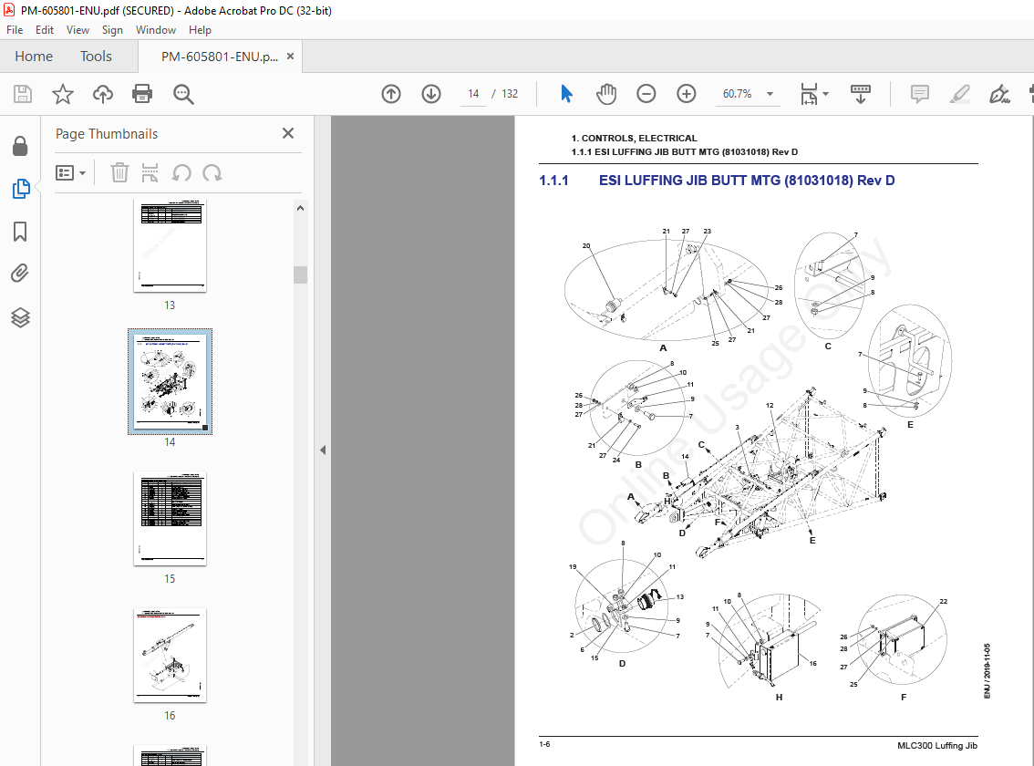Rotate page counterclockwise icon

181,173
